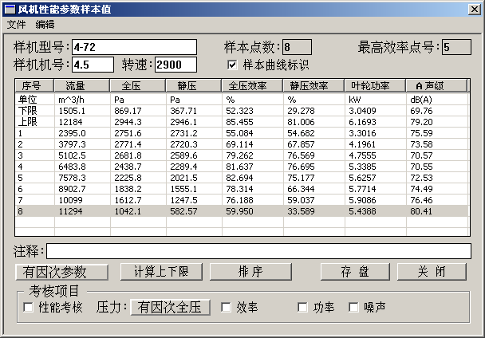Select sample row 8 in the table
The width and height of the screenshot is (485, 338).
[239, 210]
